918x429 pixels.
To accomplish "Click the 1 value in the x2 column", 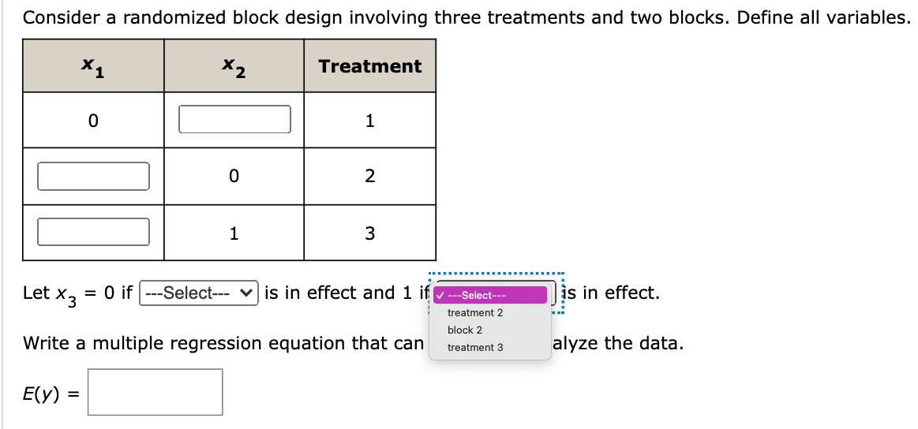I will [x=234, y=233].
